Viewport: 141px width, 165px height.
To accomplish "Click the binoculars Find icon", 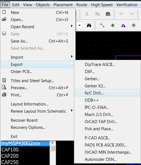I will pos(89,25).
